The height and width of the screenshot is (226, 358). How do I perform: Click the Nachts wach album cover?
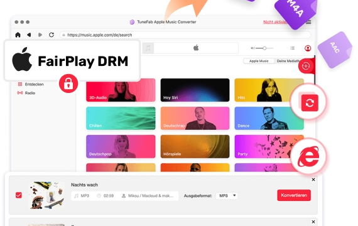tap(46, 195)
